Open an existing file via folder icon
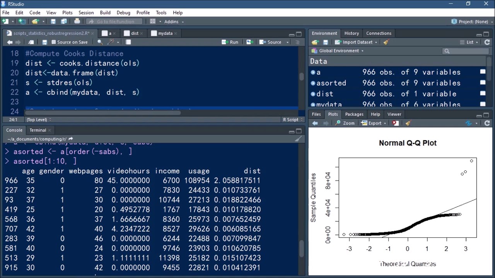This screenshot has width=495, height=278. [35, 22]
